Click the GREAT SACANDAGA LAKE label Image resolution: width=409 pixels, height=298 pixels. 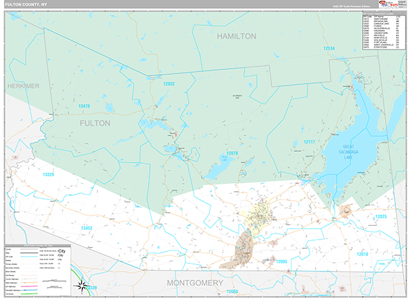[x=348, y=152]
